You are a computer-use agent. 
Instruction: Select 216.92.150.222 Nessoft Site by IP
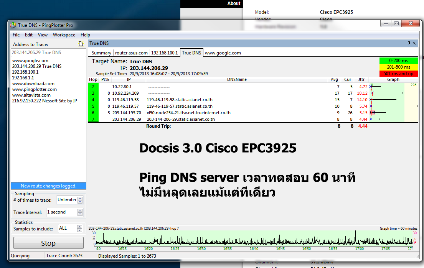[x=45, y=100]
